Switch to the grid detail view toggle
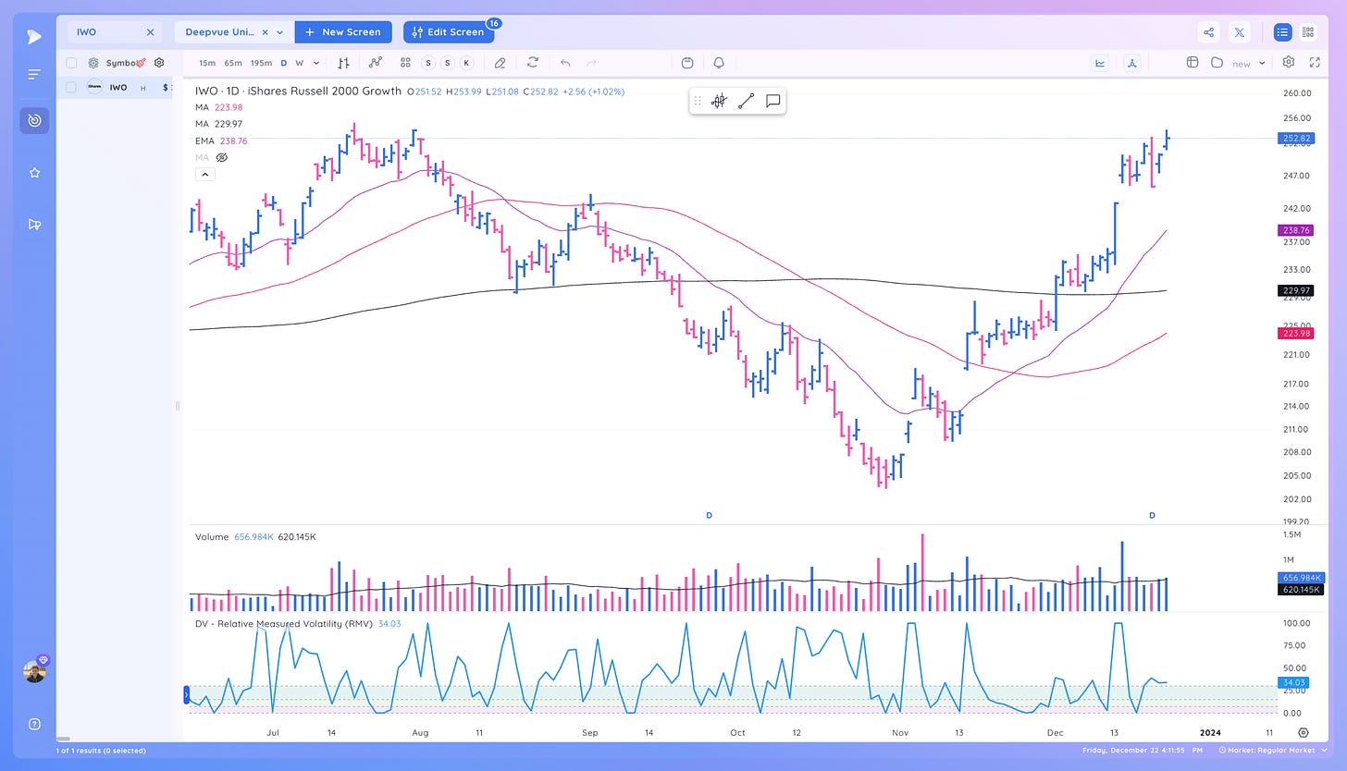The image size is (1347, 771). pyautogui.click(x=1308, y=32)
